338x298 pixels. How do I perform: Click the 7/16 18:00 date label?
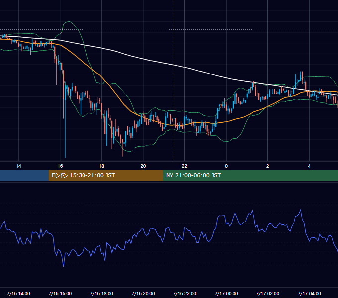101,293
